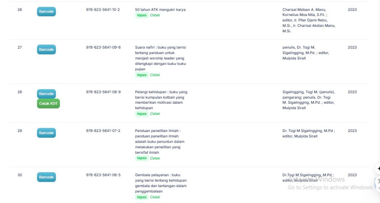Select Cetak link under Pelangi kehidupan
380x203 pixels.
pos(155,114)
